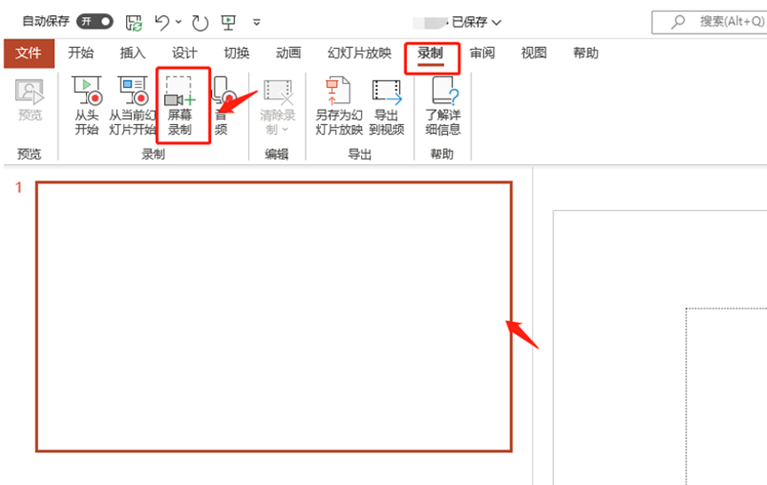This screenshot has height=485, width=767.
Task: Open 了解详细信息 help button
Action: (x=443, y=106)
